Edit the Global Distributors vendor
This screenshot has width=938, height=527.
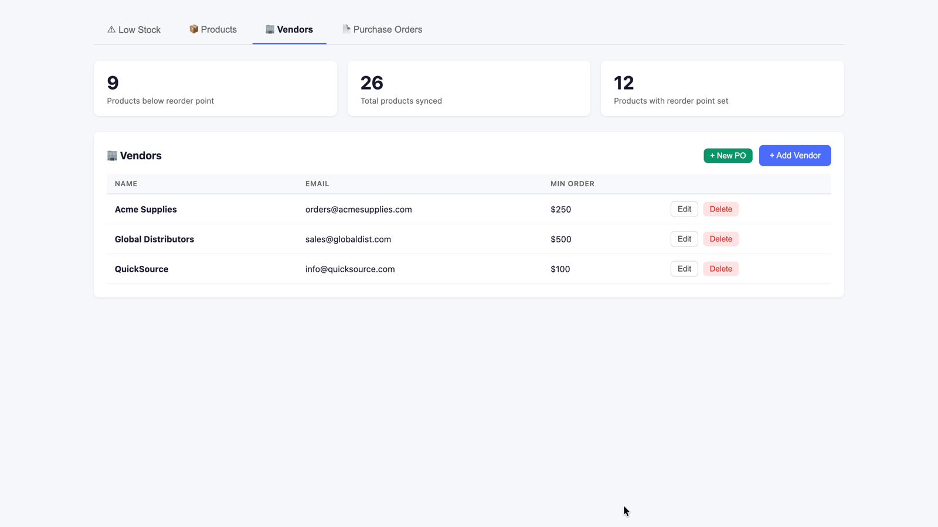pyautogui.click(x=684, y=239)
